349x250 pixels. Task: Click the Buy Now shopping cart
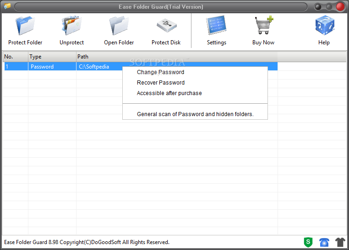pyautogui.click(x=264, y=25)
